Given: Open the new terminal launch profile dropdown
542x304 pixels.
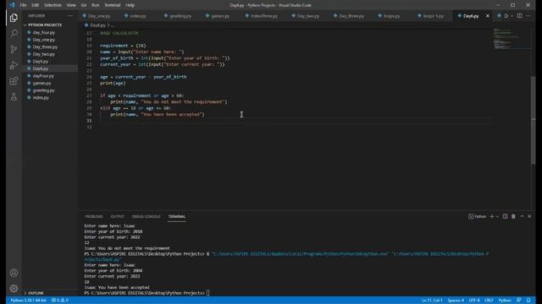Looking at the screenshot, I should click(497, 216).
